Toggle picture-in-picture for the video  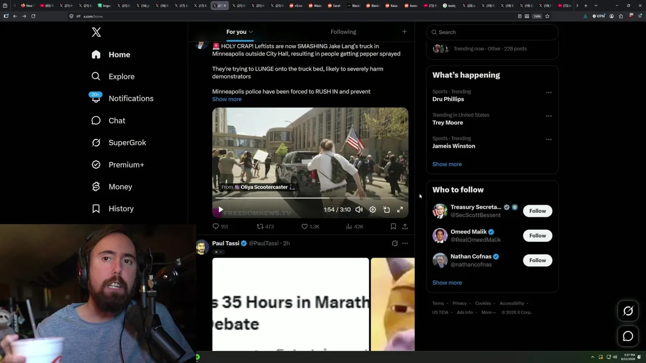click(386, 210)
